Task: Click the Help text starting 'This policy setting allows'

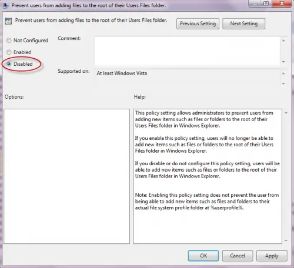Action: point(204,119)
